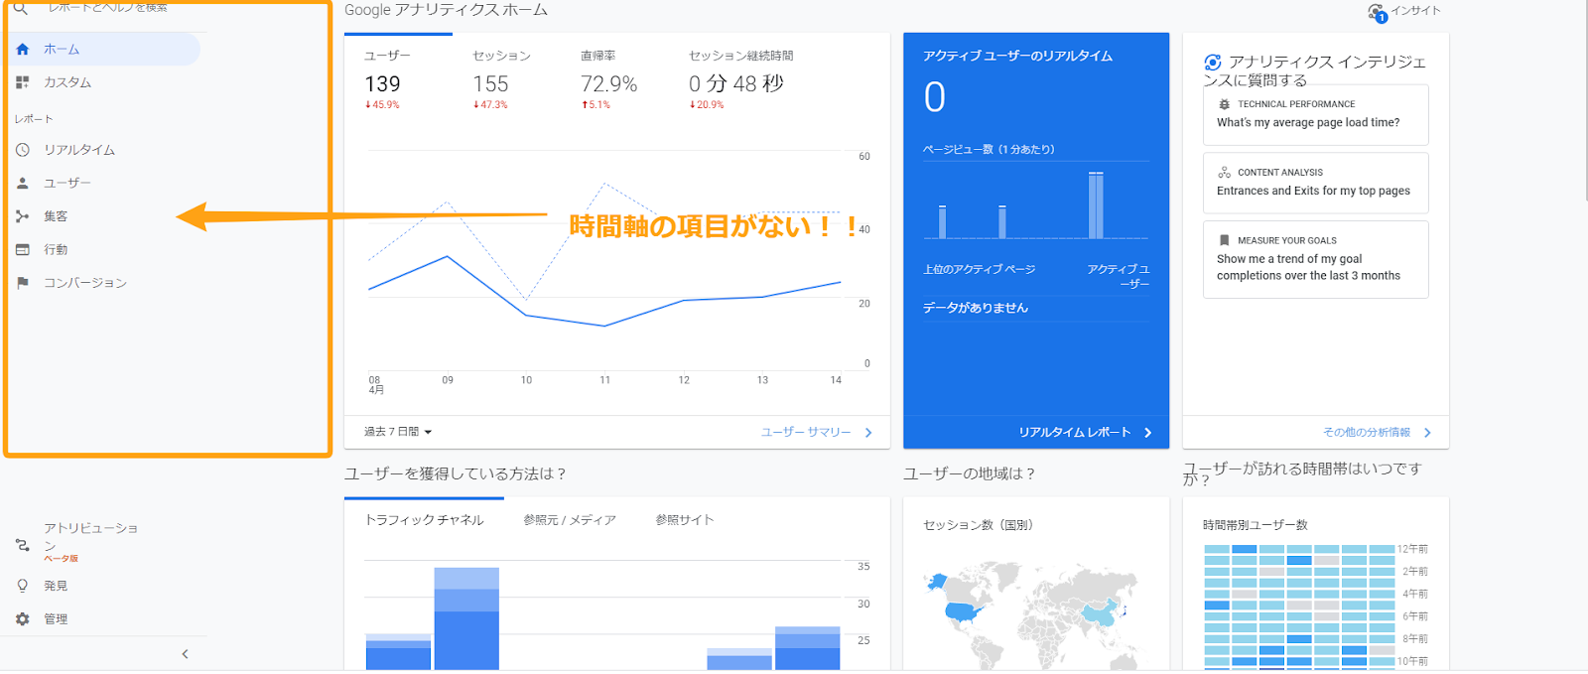Click the ユーザーを獲得している方法は？ heading
1588x674 pixels.
point(455,473)
